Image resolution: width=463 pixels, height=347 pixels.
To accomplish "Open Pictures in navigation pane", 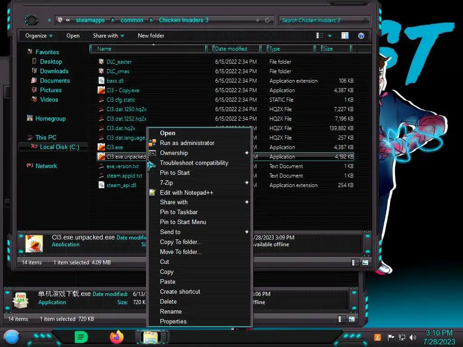I will (x=51, y=90).
